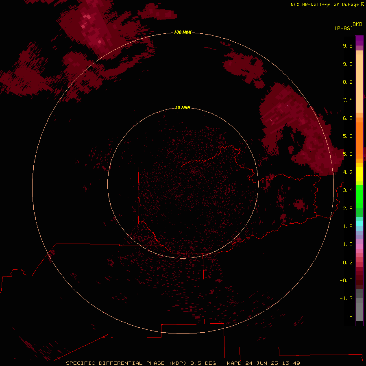366x366 pixels.
Task: Click the 2.6 legend value
Action: click(x=348, y=209)
